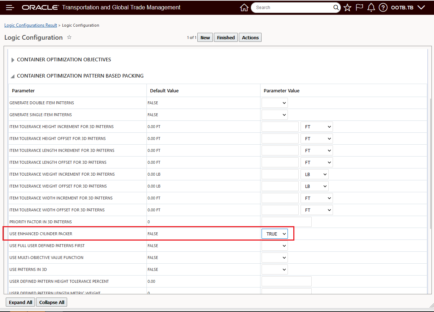This screenshot has height=312, width=434.
Task: Select USE PATTERNS IN 3D row label
Action: point(28,269)
